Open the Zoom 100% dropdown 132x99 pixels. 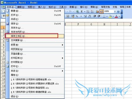click(115, 12)
